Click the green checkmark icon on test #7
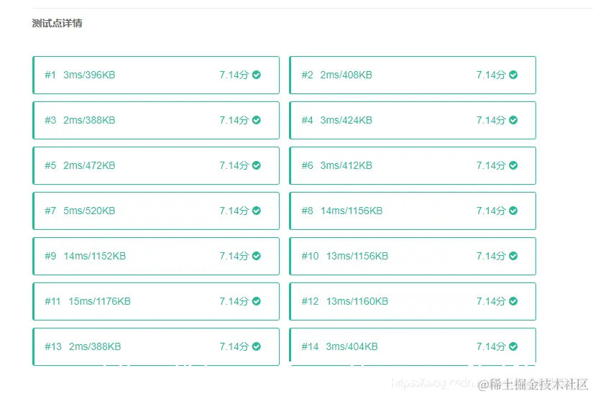593x396 pixels. click(257, 211)
